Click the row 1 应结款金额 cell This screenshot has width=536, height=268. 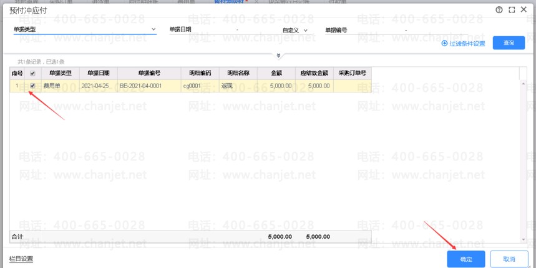[314, 86]
